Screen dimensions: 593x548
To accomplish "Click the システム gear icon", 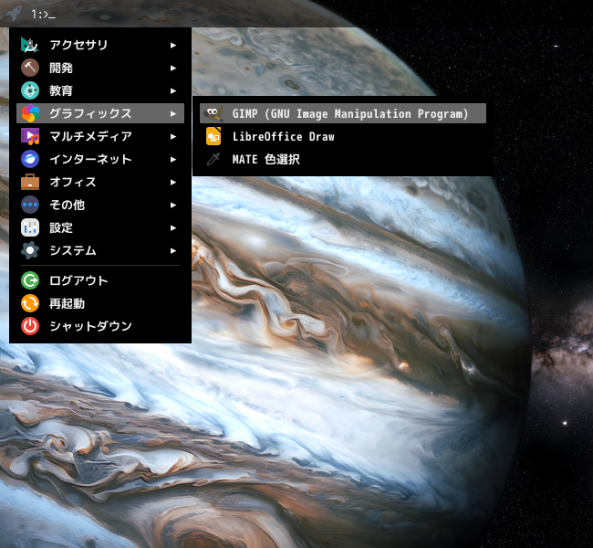I will tap(30, 250).
